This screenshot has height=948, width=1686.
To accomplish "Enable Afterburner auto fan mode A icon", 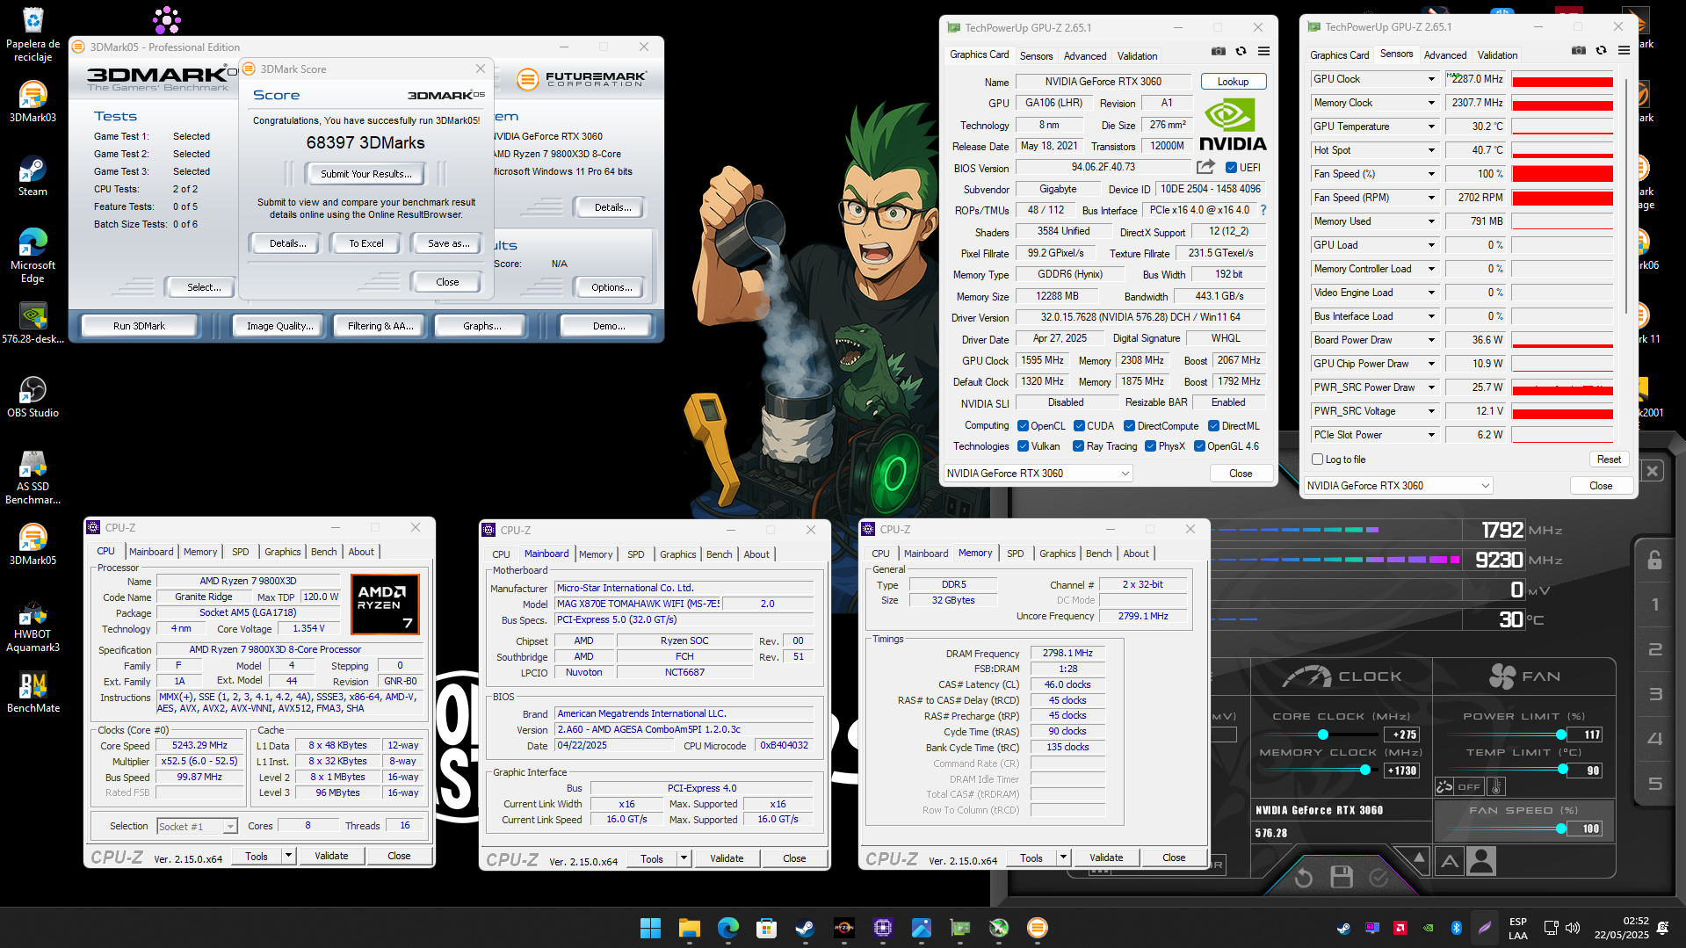I will (x=1450, y=862).
